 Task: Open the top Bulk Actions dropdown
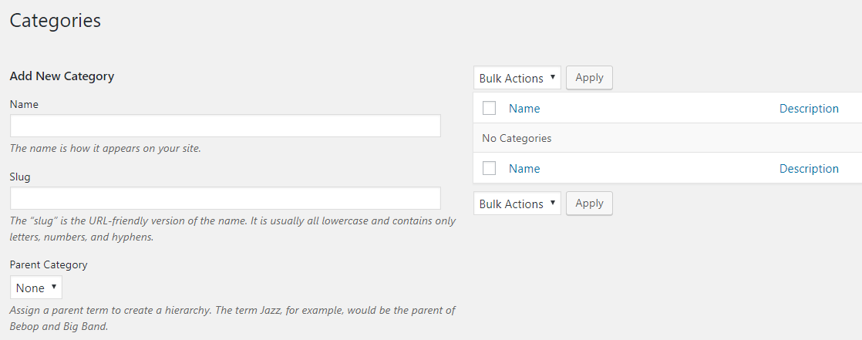click(517, 78)
